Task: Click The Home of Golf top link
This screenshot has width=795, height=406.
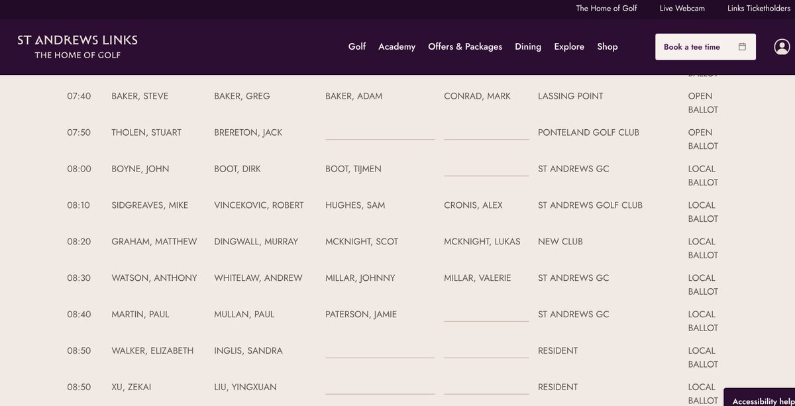Action: pos(606,9)
